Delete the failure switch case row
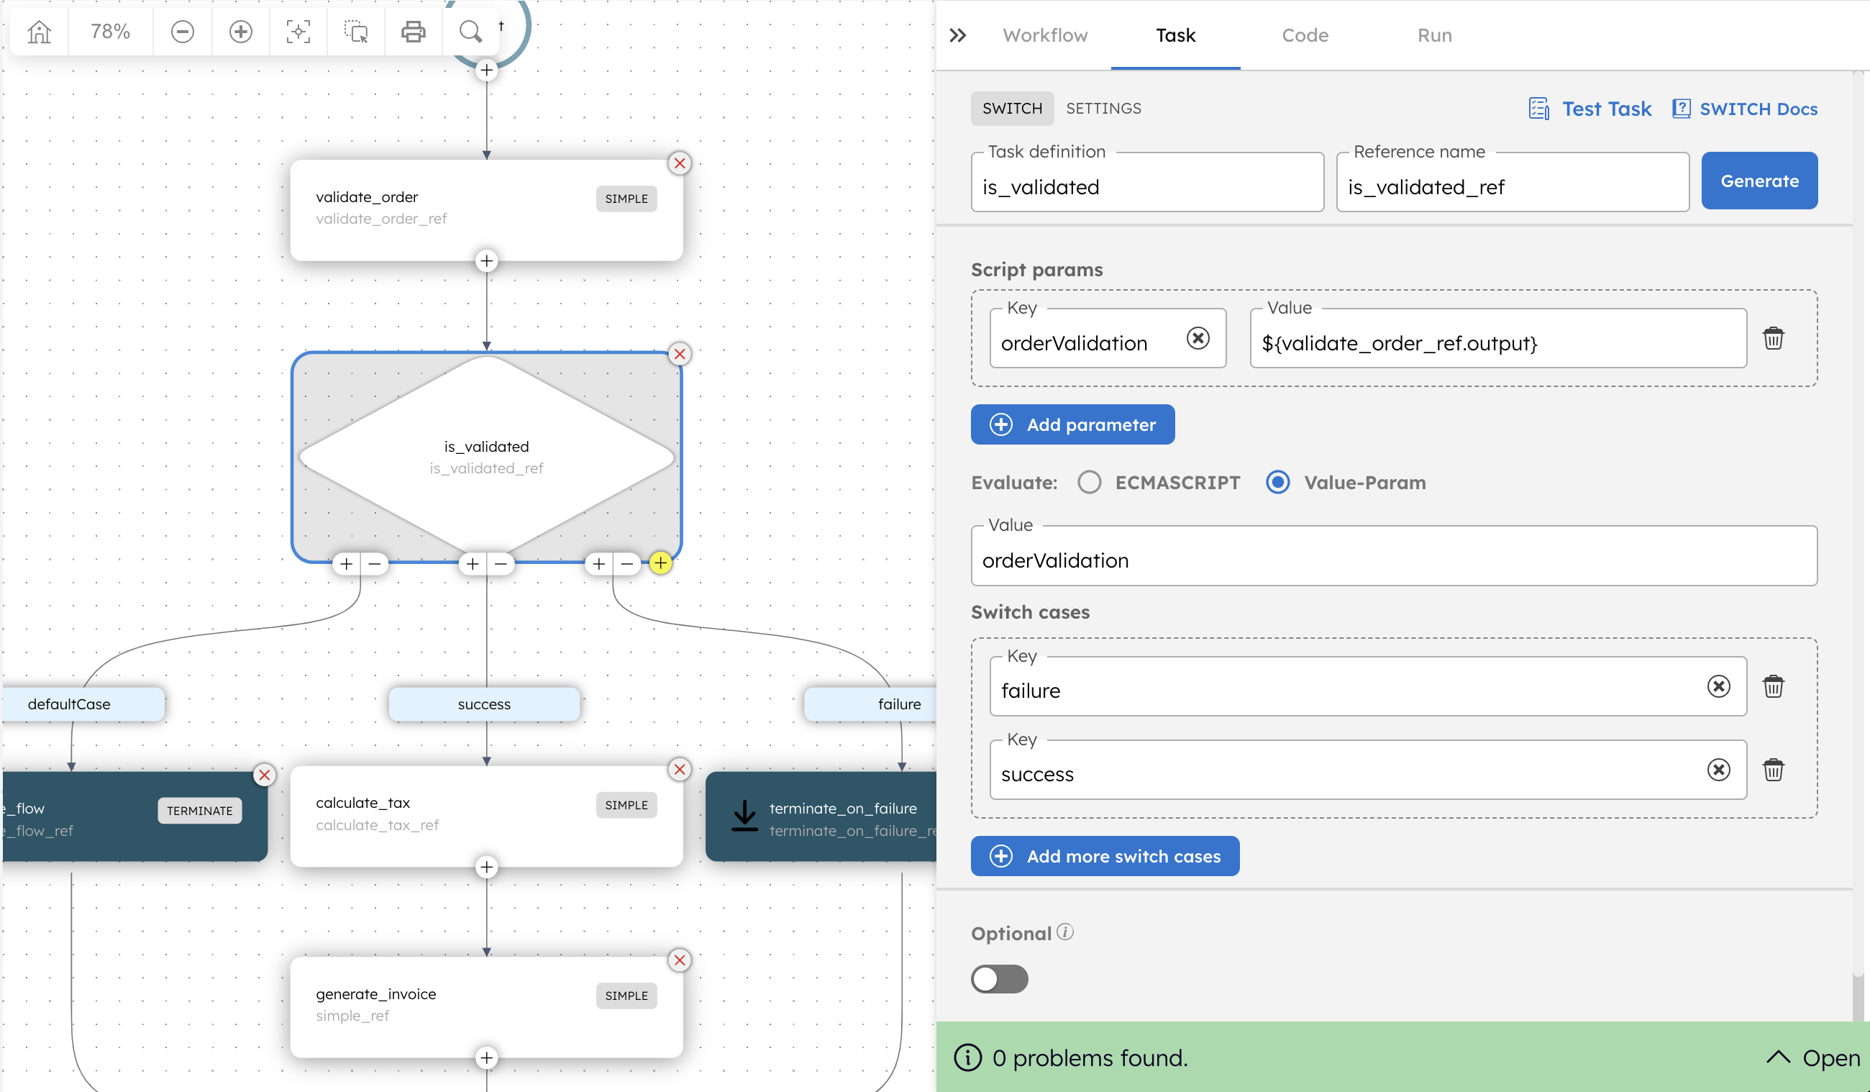The height and width of the screenshot is (1092, 1870). click(1774, 686)
